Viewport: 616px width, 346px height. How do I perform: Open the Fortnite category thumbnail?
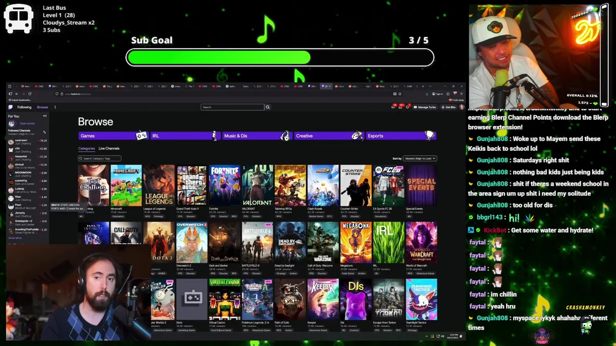tap(224, 185)
